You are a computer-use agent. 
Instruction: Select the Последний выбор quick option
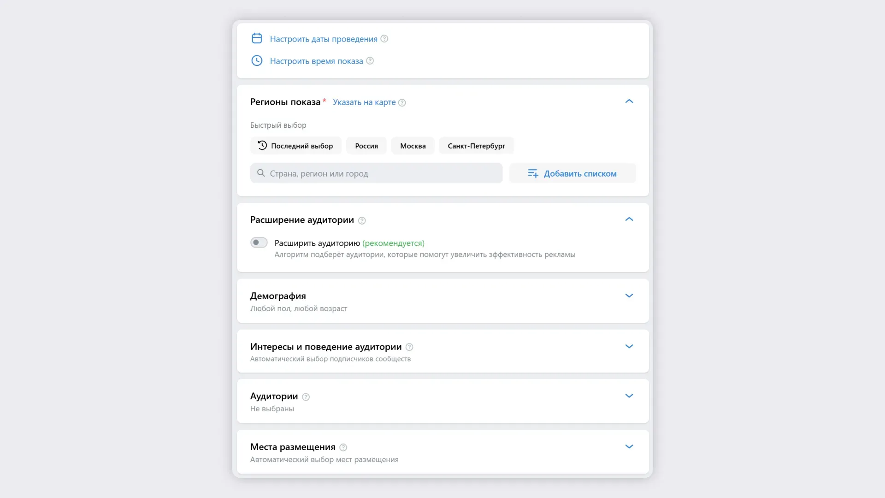295,146
